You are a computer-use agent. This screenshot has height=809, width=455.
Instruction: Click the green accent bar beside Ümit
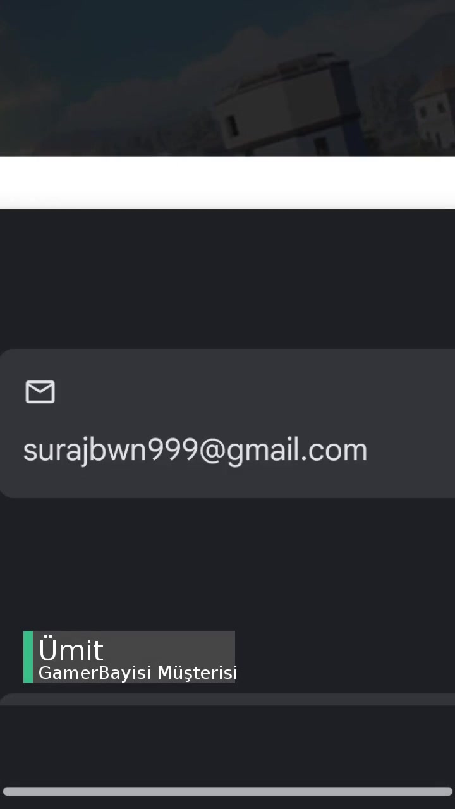pos(28,657)
